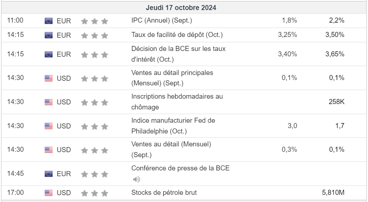Open Conférence de presse de la BCE
368x202 pixels.
pyautogui.click(x=180, y=168)
